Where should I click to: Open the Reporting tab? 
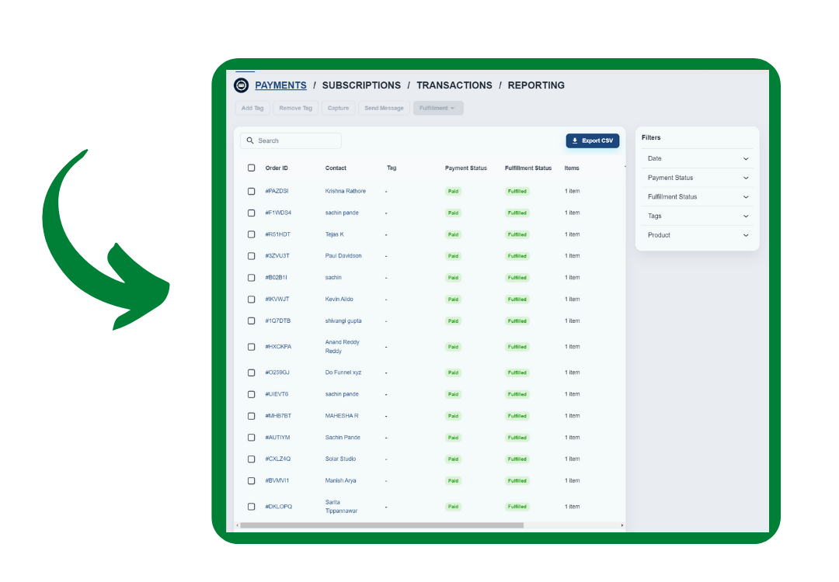[x=536, y=85]
